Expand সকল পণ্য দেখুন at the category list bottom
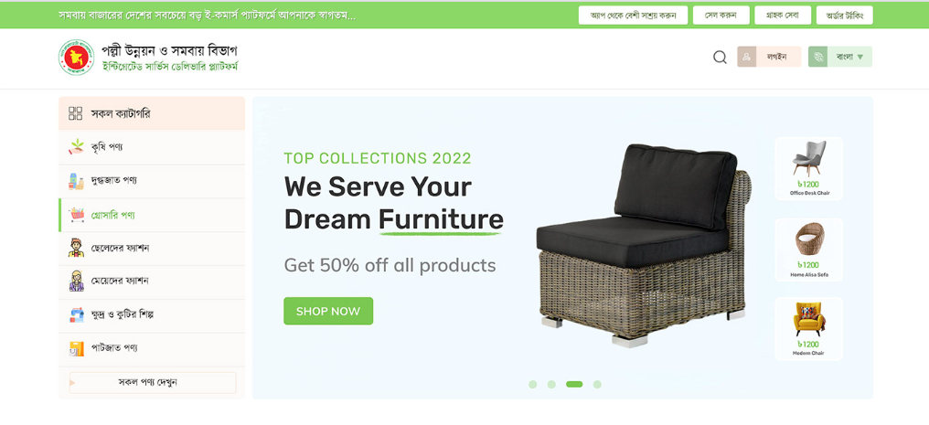The height and width of the screenshot is (425, 929). (153, 382)
